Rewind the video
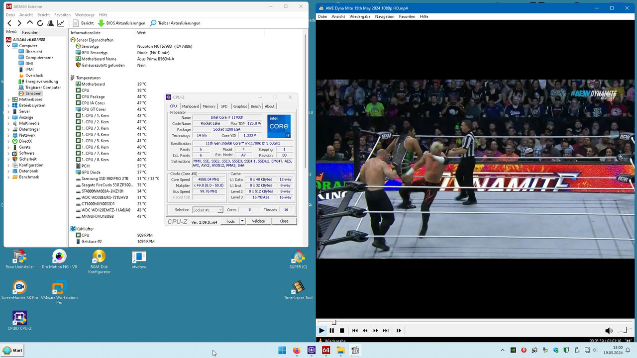 click(365, 331)
